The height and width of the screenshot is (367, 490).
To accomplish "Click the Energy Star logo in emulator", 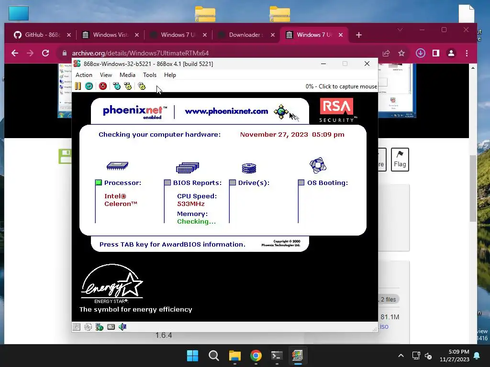I will pos(111,284).
